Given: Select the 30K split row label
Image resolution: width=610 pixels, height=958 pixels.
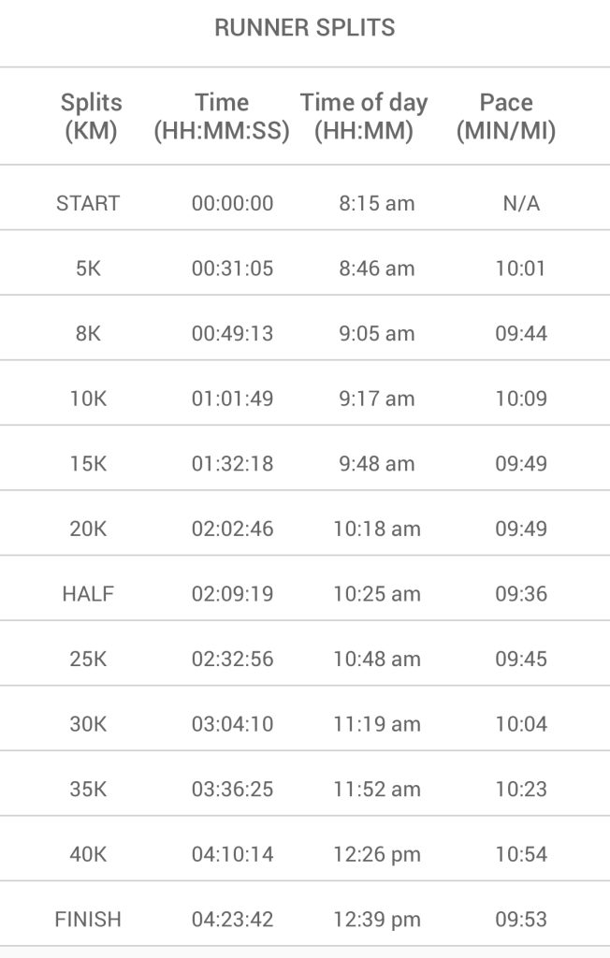Looking at the screenshot, I should pyautogui.click(x=88, y=724).
